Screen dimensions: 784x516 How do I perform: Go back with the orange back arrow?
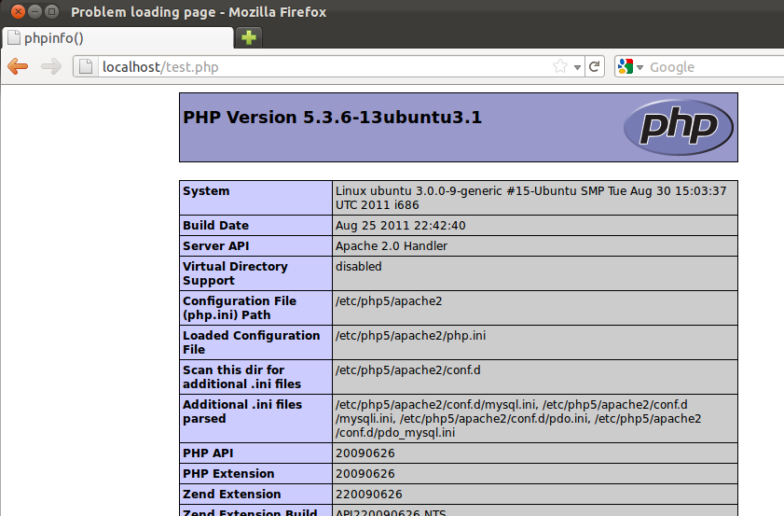pos(18,66)
